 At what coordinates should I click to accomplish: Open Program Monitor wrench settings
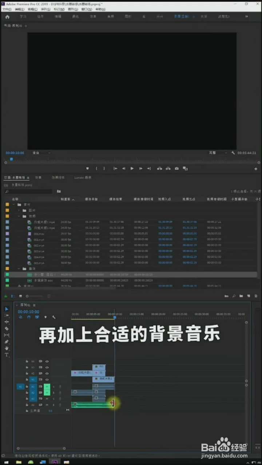coord(233,153)
